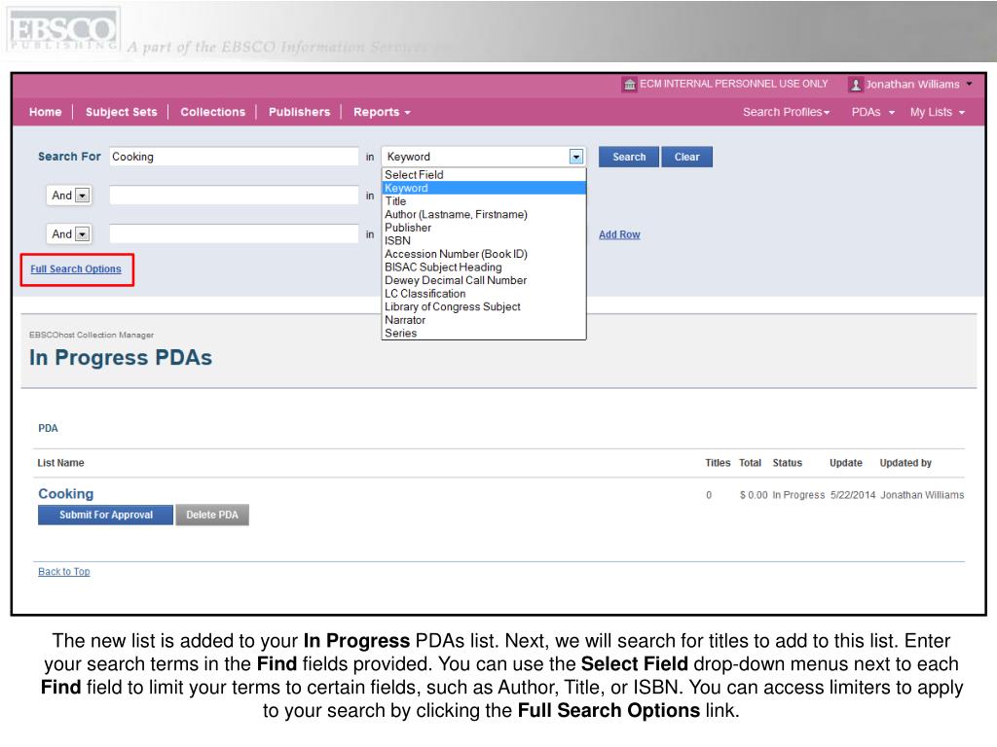
Task: Expand the Reports menu
Action: 382,112
